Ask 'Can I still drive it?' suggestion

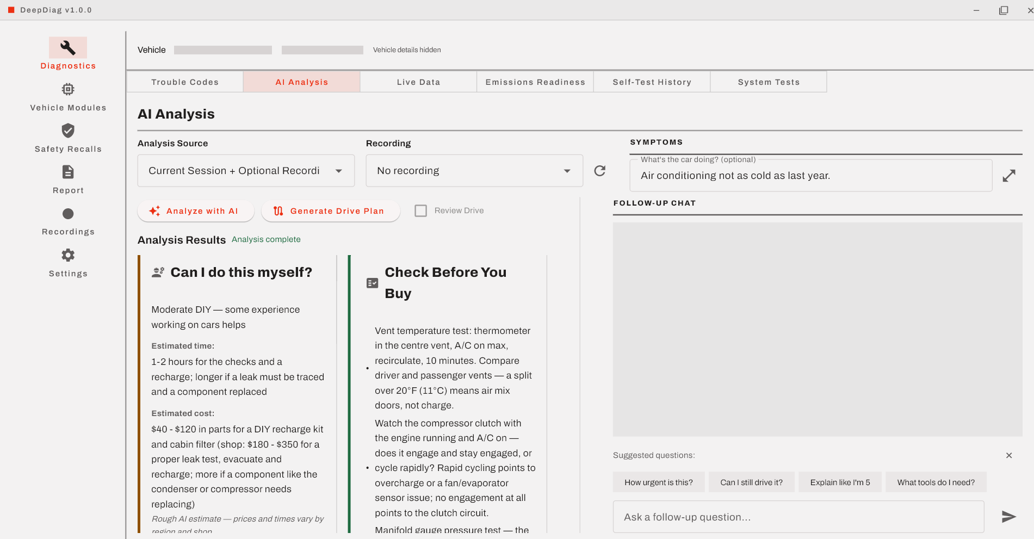pos(752,482)
